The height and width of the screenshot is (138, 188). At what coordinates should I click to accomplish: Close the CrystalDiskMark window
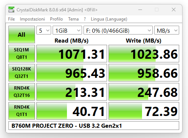[x=174, y=10]
